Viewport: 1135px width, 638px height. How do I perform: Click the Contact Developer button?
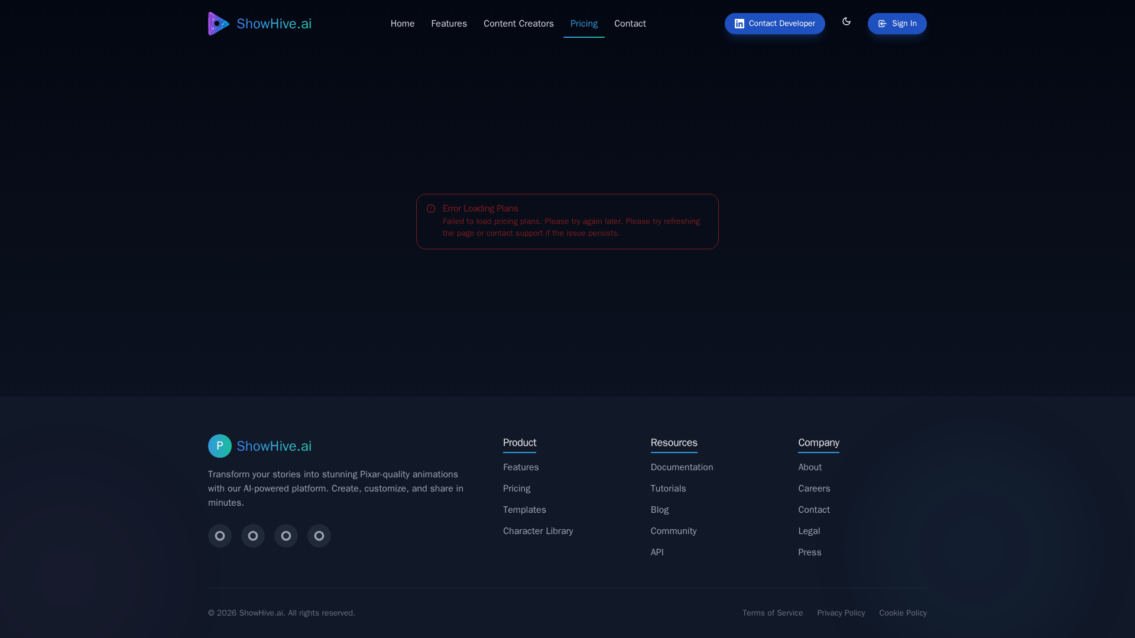coord(774,24)
